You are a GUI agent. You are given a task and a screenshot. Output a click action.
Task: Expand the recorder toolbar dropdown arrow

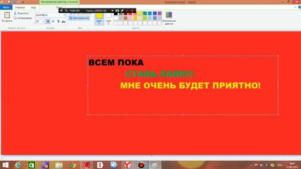[112, 11]
